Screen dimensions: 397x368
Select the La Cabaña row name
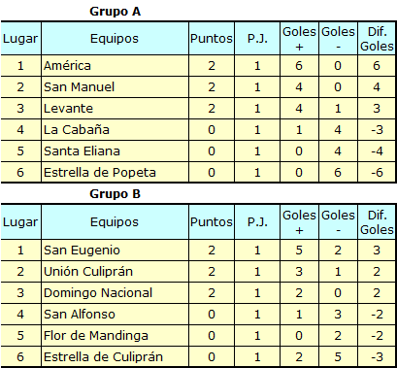click(x=77, y=130)
